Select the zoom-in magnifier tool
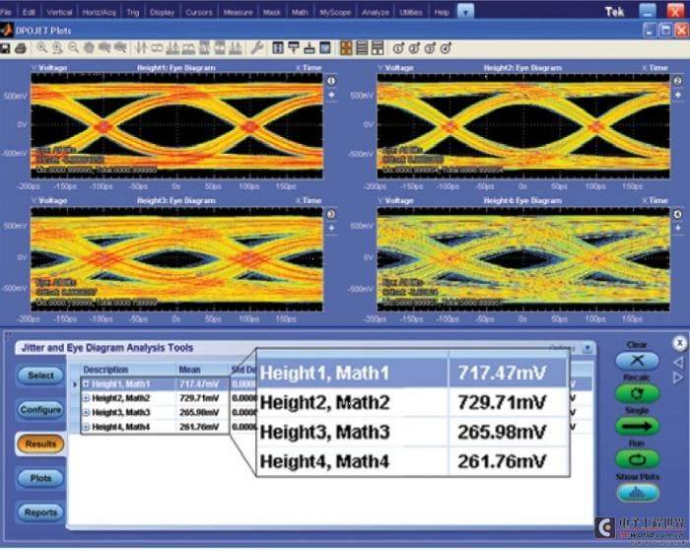This screenshot has height=551, width=690. click(x=41, y=48)
